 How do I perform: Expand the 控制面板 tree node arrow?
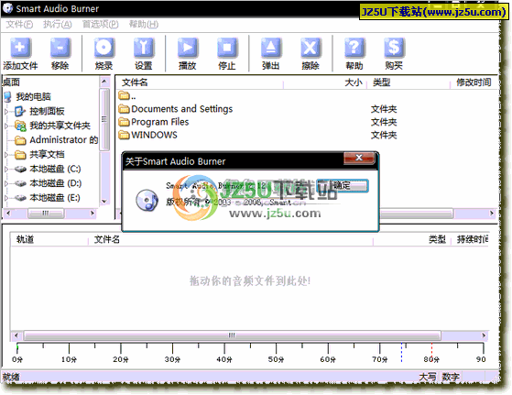pos(6,112)
